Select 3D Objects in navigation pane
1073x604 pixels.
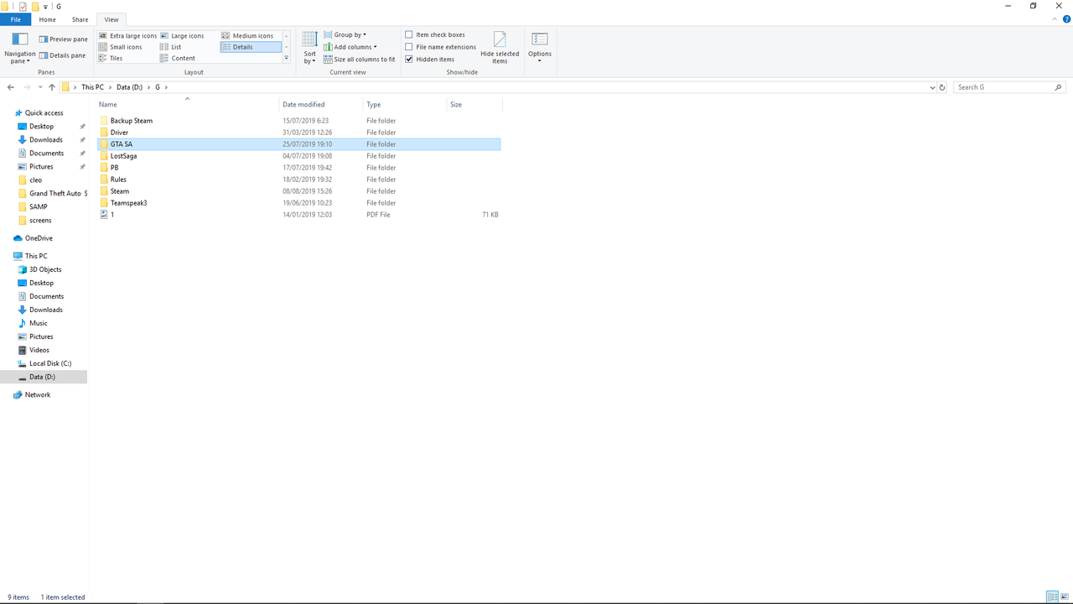(45, 269)
